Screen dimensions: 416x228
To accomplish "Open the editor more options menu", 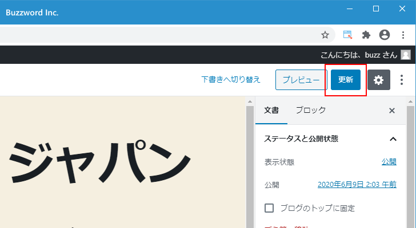I will (402, 80).
